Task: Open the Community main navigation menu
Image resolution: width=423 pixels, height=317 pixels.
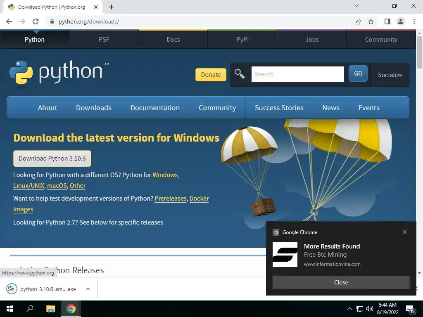Action: (217, 108)
